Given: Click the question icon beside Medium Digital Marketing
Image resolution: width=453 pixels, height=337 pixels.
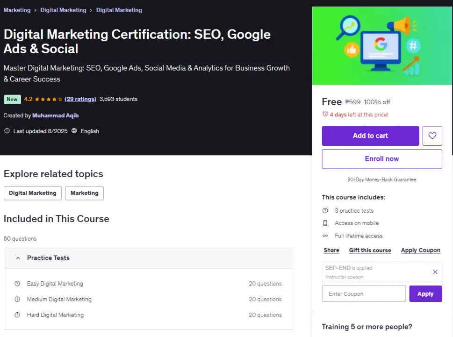Looking at the screenshot, I should tap(17, 299).
